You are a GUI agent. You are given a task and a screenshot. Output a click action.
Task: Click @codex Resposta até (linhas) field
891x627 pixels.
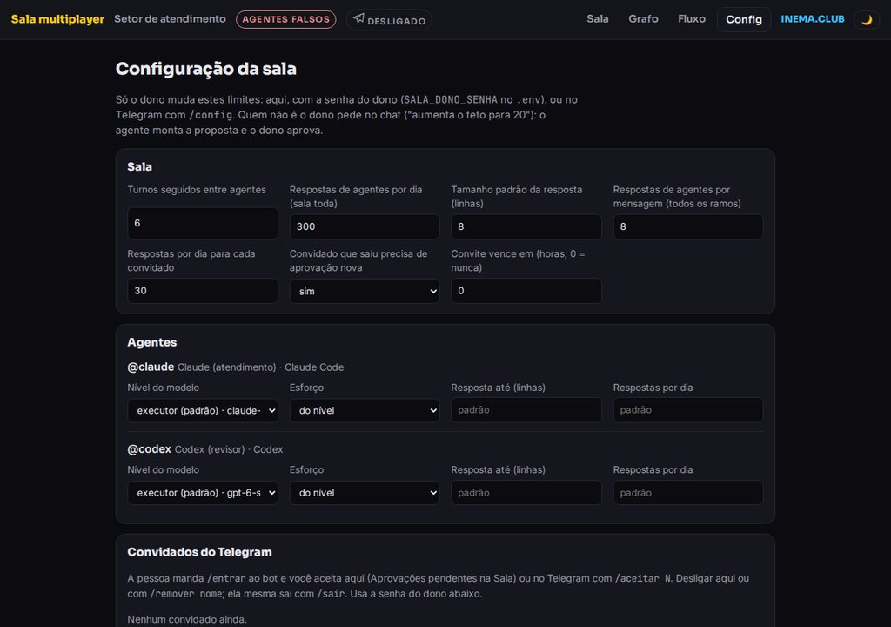(x=526, y=493)
